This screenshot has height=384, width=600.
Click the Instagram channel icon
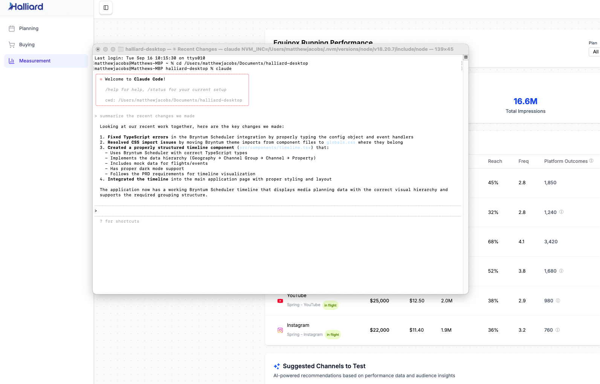[280, 330]
